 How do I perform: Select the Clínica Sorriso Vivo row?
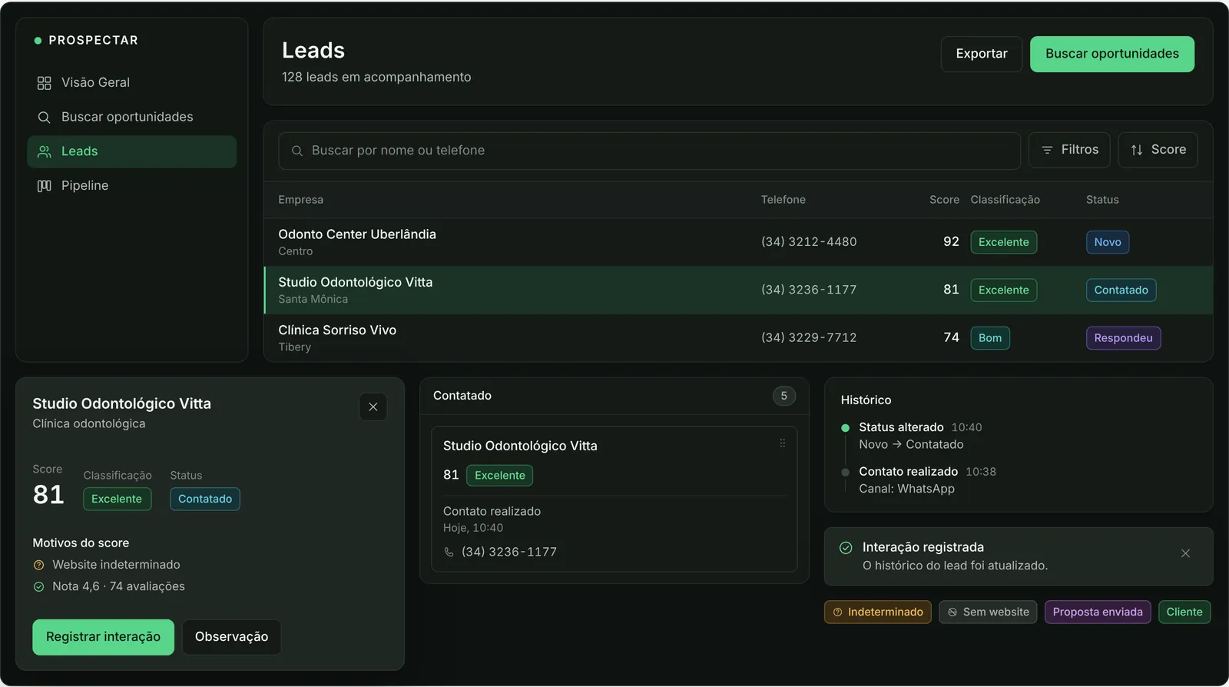pyautogui.click(x=738, y=338)
